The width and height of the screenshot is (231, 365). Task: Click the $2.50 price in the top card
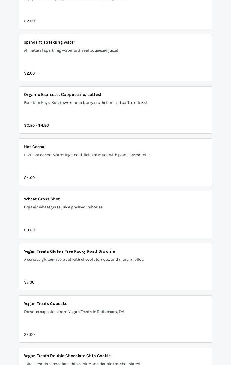pyautogui.click(x=29, y=21)
